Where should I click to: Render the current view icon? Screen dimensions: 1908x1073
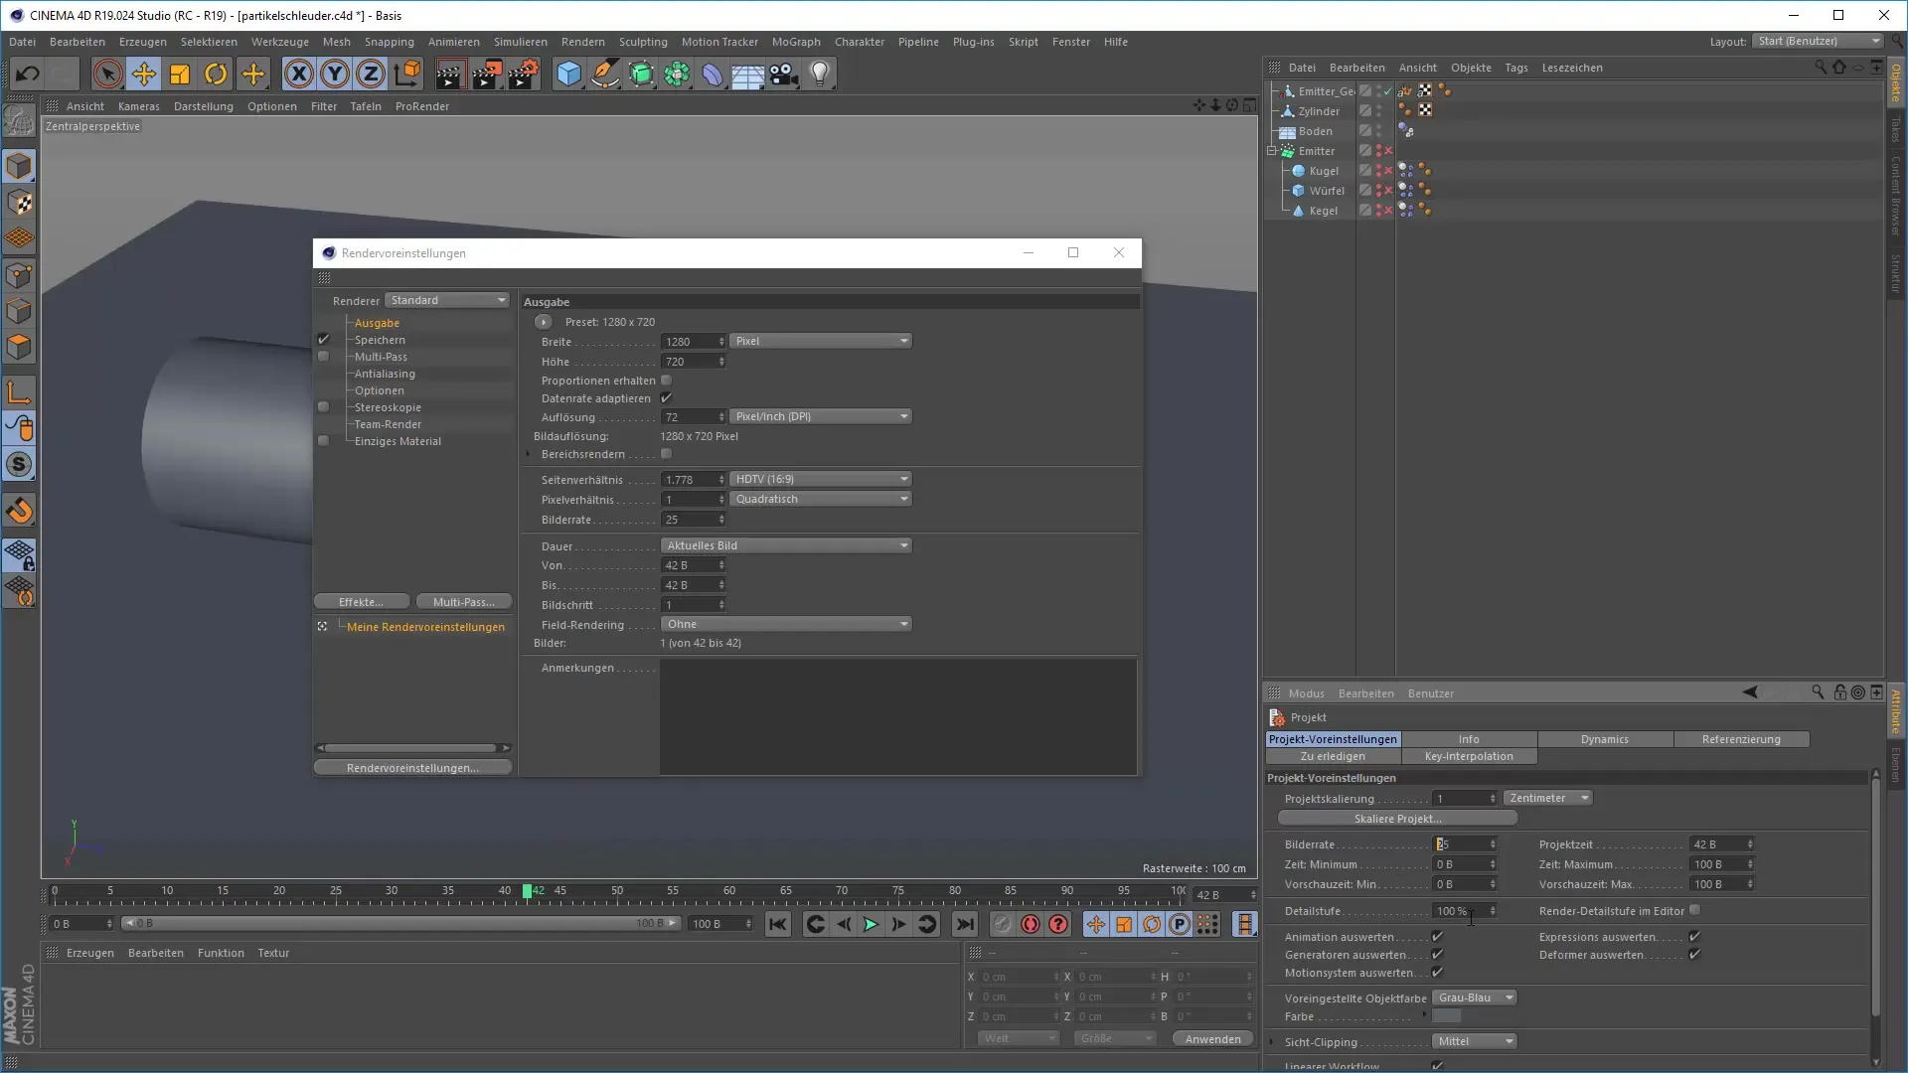click(449, 74)
